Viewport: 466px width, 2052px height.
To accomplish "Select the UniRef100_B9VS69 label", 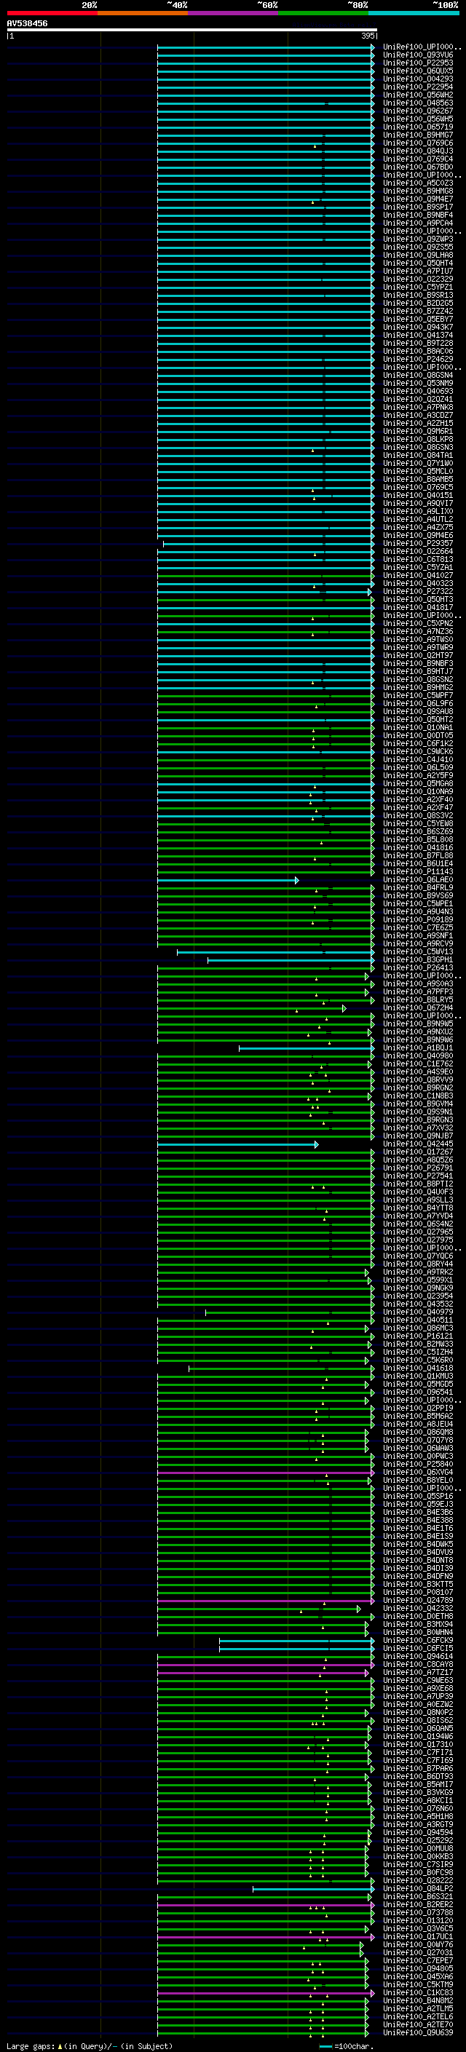I will coord(418,895).
